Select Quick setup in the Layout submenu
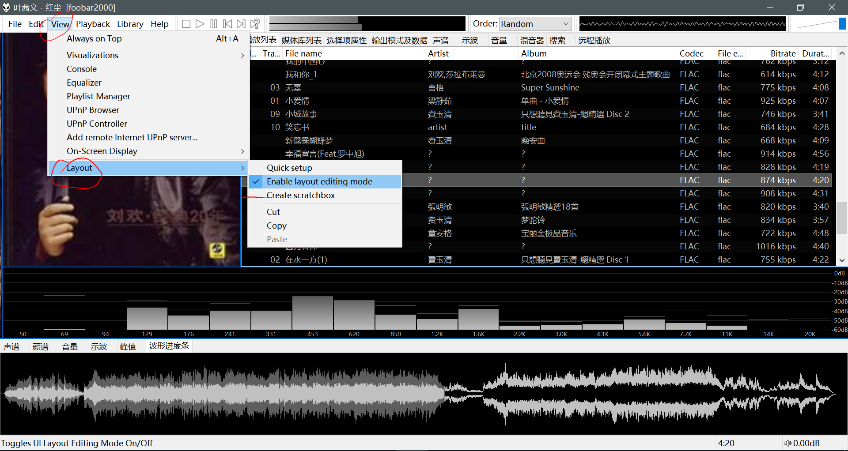 (289, 167)
